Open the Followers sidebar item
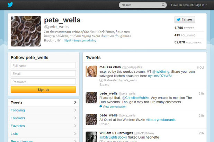 click(x=44, y=118)
